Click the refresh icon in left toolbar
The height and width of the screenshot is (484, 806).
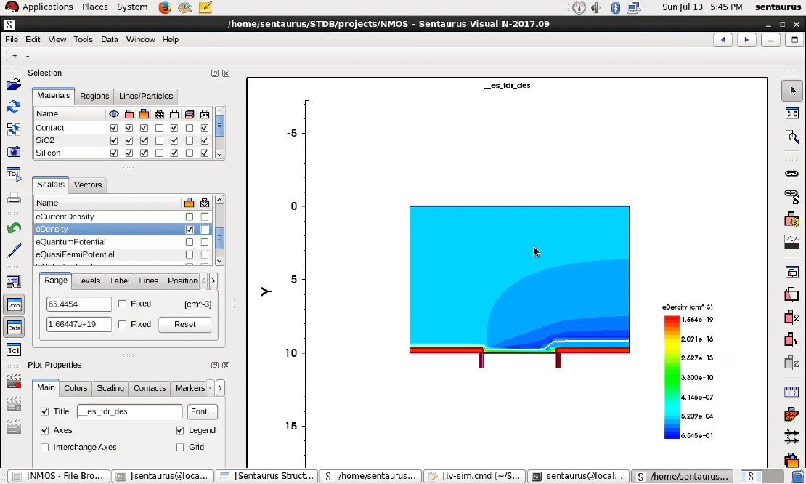[x=14, y=107]
